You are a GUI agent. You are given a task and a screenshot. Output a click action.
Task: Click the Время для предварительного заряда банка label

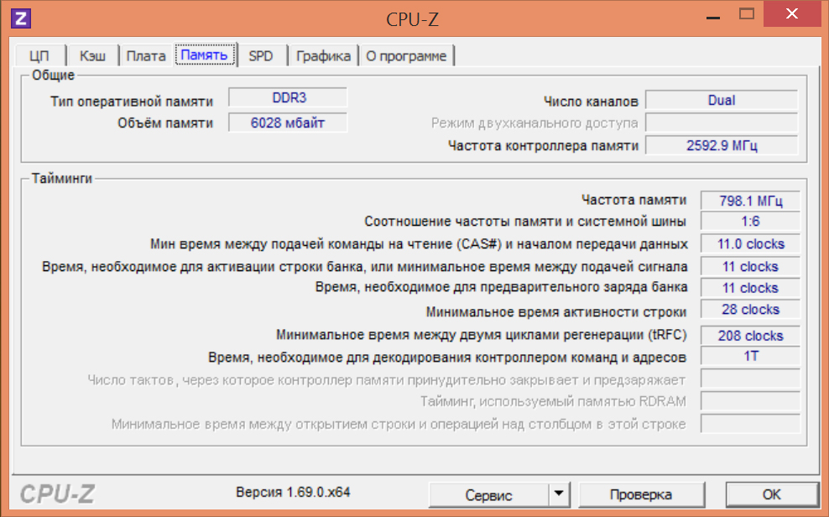[501, 287]
